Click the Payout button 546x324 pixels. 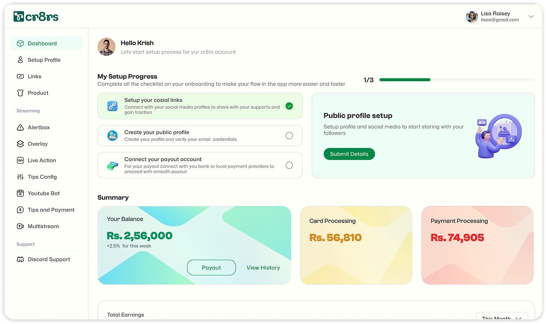click(x=211, y=268)
